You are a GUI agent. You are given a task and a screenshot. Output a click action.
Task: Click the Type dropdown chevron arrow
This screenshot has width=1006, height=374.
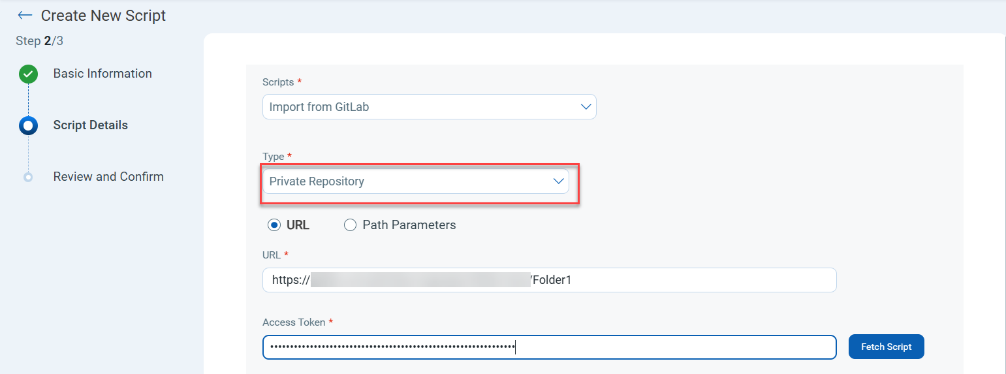558,181
